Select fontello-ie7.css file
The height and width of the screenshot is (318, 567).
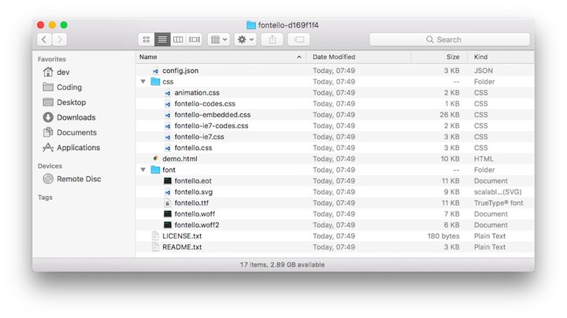click(x=199, y=137)
